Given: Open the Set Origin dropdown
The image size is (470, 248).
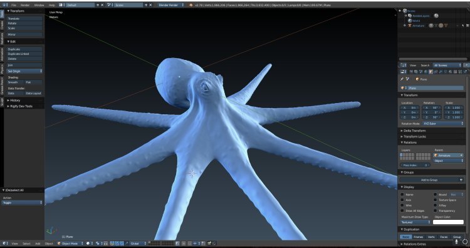Looking at the screenshot, I should (x=24, y=71).
